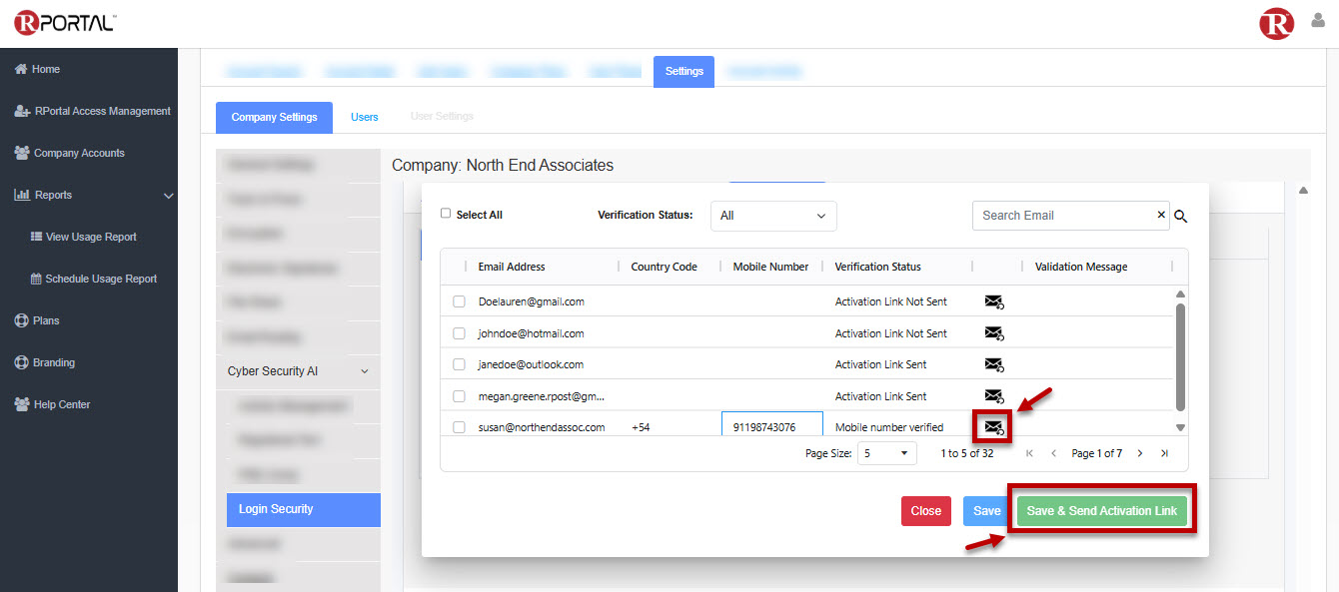The height and width of the screenshot is (592, 1339).
Task: Open Help Center in sidebar
Action: click(52, 404)
